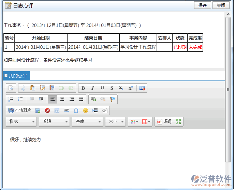Apply italic formatting
This screenshot has height=190, width=235.
point(93,88)
